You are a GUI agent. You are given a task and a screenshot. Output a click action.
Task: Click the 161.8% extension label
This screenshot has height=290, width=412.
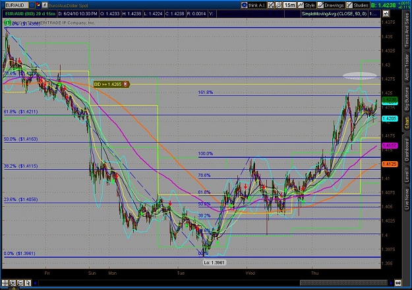206,92
